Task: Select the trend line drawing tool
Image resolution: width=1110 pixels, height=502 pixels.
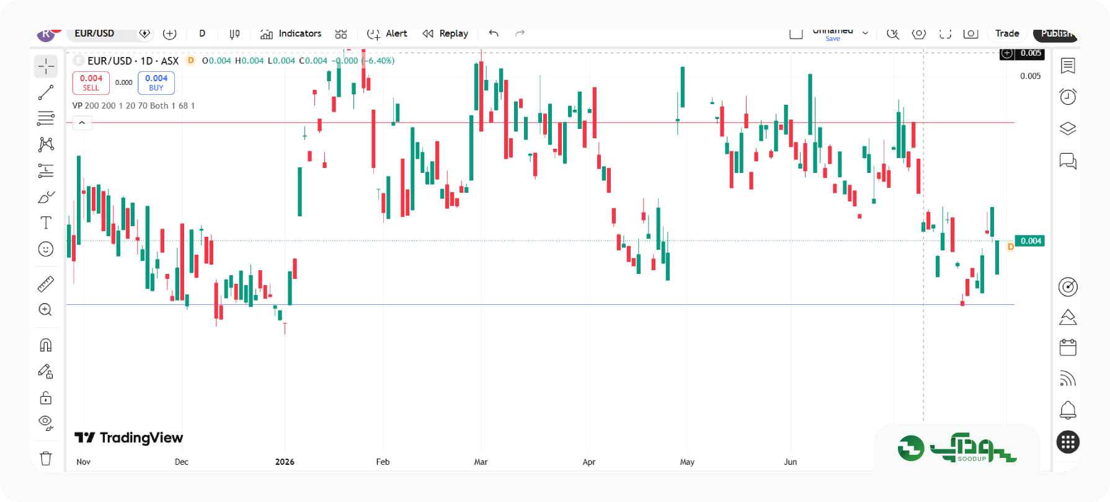Action: (46, 92)
